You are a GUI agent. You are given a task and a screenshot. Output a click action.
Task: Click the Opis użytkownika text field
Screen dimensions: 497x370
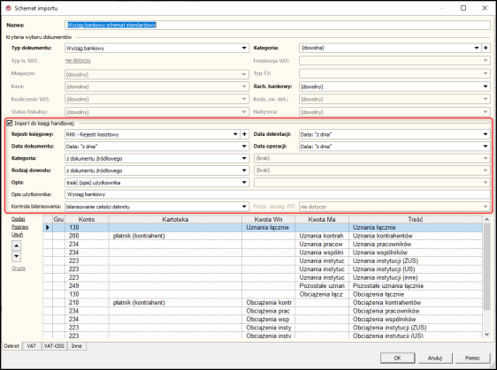tap(278, 194)
